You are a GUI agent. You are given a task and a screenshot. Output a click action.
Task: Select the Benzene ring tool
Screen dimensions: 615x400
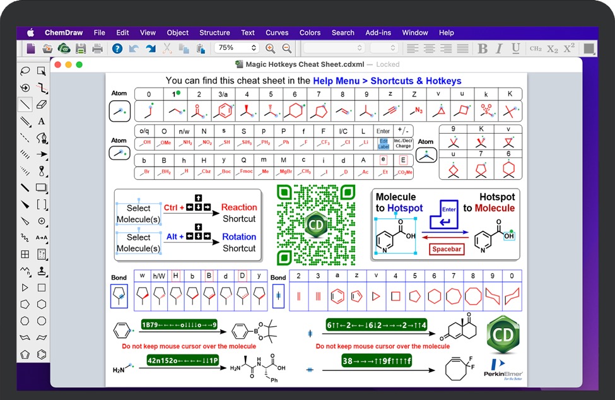coord(42,355)
